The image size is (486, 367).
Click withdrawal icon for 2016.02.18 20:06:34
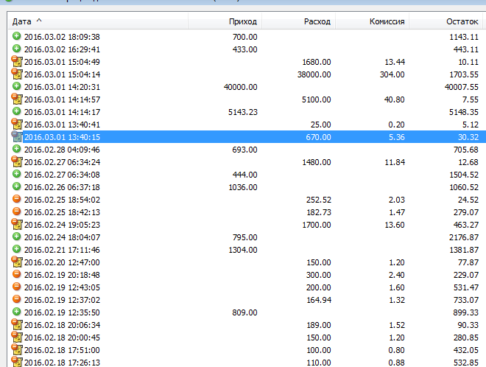[x=17, y=324]
